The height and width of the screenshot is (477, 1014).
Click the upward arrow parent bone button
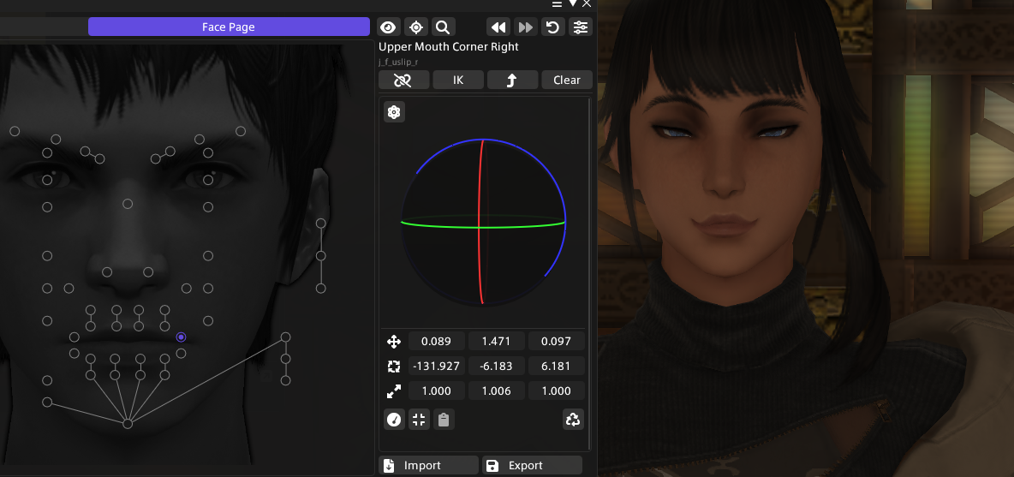click(512, 80)
